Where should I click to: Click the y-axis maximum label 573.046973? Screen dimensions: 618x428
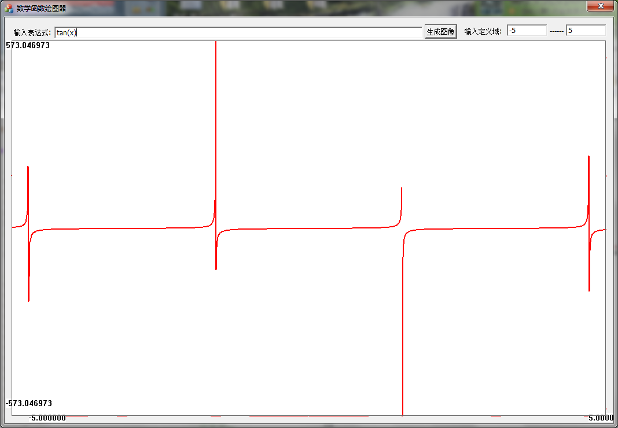tap(28, 45)
